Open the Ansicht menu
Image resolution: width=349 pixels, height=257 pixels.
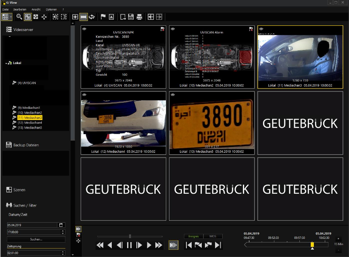[36, 9]
